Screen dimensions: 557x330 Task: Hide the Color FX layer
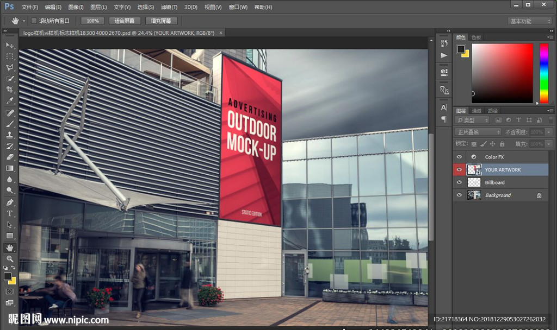(x=459, y=157)
